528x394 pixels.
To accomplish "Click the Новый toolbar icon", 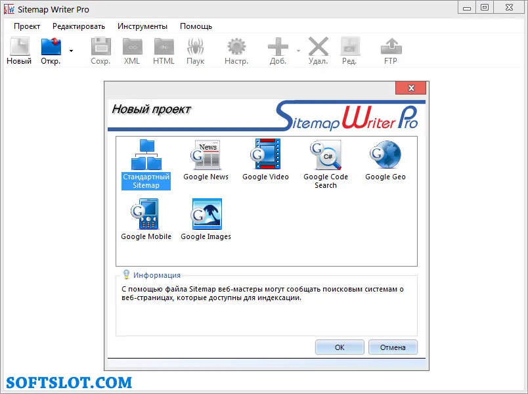I will pos(20,47).
